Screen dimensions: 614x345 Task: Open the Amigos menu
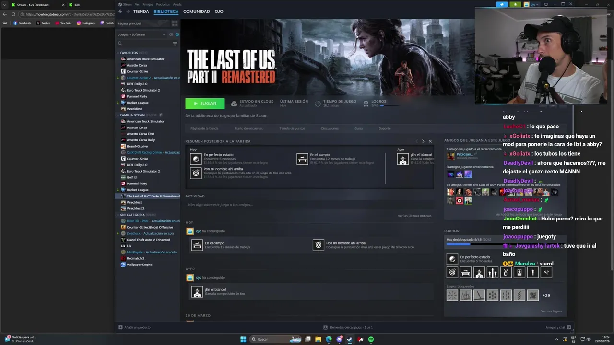coord(148,4)
